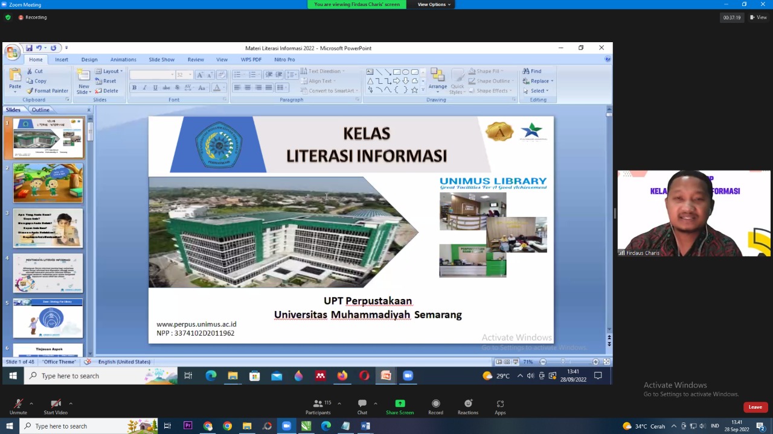Click the Reset slide button
Screen dimensions: 773x434
[x=105, y=81]
